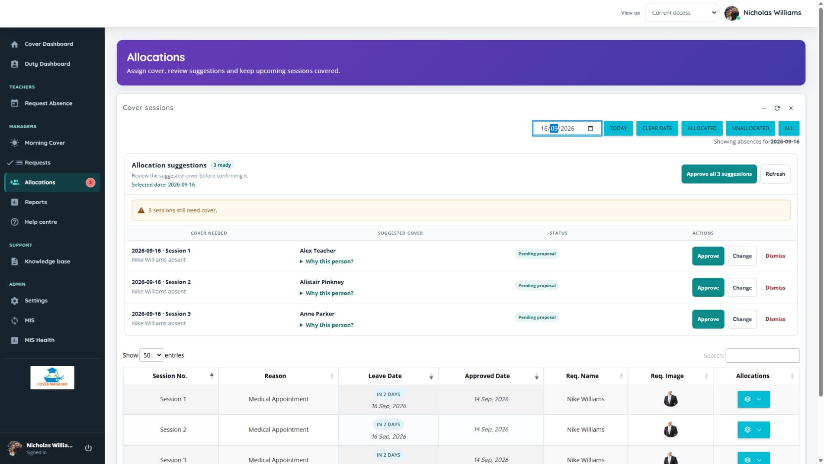
Task: Click in the table Search field
Action: click(762, 356)
